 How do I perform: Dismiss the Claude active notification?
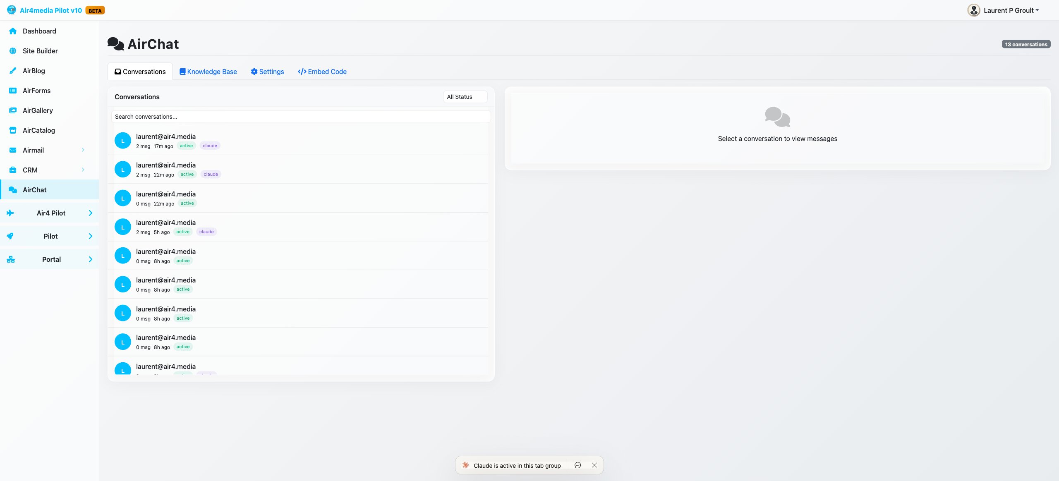594,465
